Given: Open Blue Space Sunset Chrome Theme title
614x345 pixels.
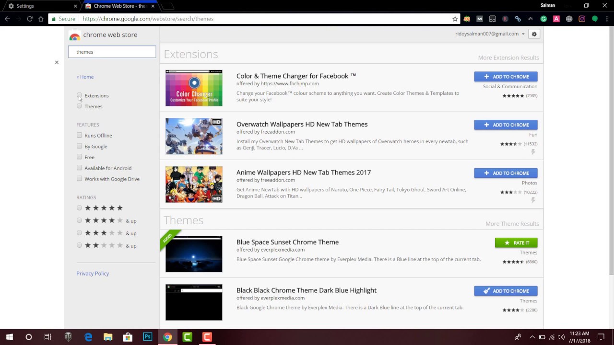Looking at the screenshot, I should (287, 242).
